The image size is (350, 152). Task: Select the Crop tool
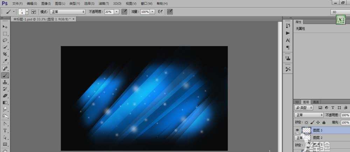tap(5, 54)
